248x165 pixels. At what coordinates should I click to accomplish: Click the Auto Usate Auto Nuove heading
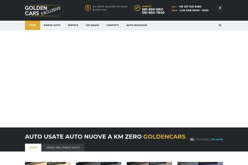[105, 137]
